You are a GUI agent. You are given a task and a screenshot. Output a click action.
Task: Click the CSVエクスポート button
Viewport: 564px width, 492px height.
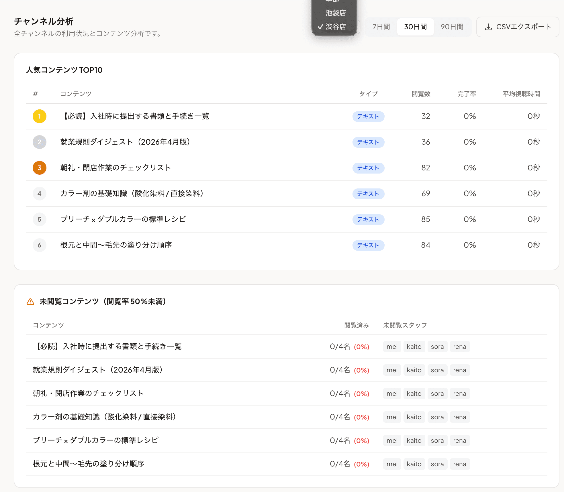518,27
